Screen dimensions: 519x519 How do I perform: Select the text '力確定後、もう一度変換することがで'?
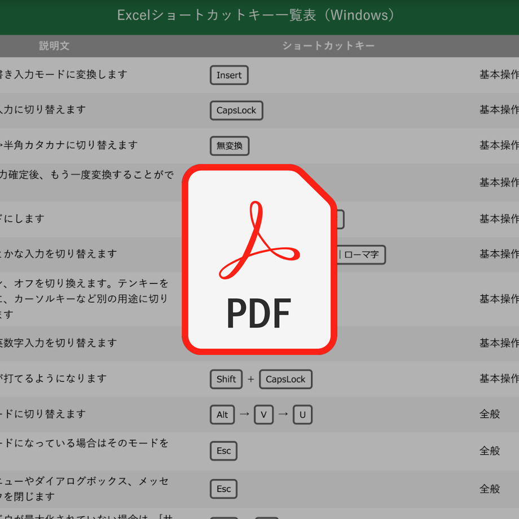click(87, 175)
